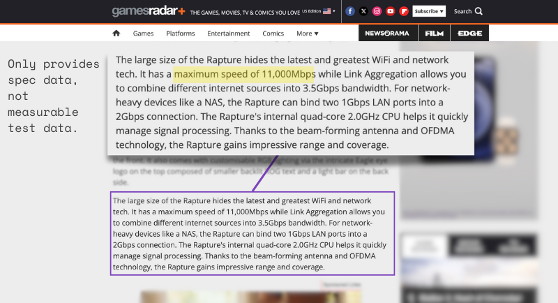Open the Games menu item

[143, 33]
